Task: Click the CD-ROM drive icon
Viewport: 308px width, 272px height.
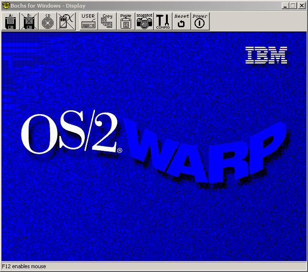Action: (x=48, y=21)
